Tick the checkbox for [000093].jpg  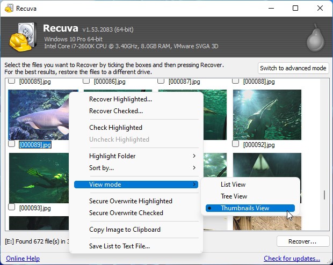tap(11, 207)
